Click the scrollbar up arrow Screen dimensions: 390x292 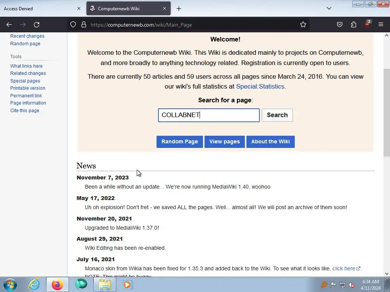[x=387, y=35]
